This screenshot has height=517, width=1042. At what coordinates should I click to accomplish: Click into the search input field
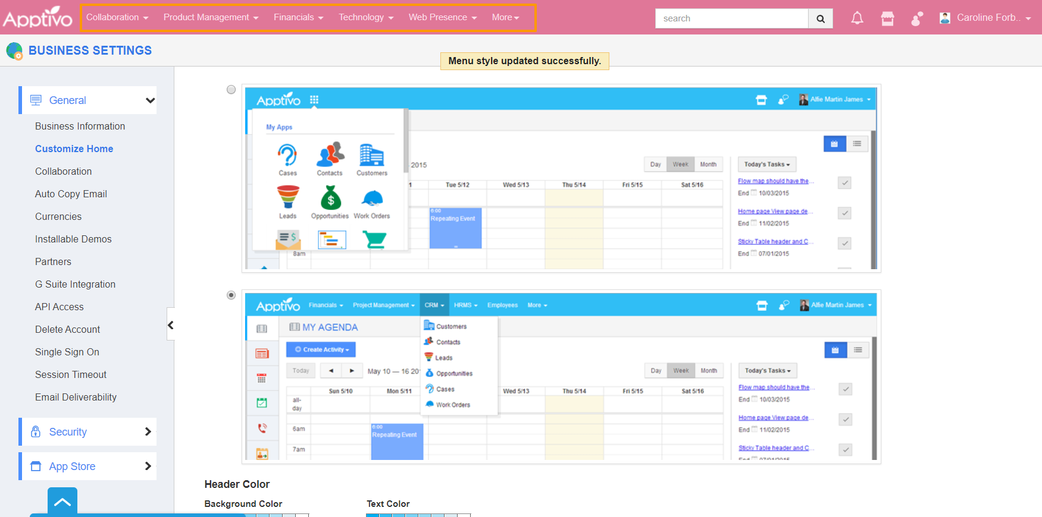pyautogui.click(x=731, y=18)
